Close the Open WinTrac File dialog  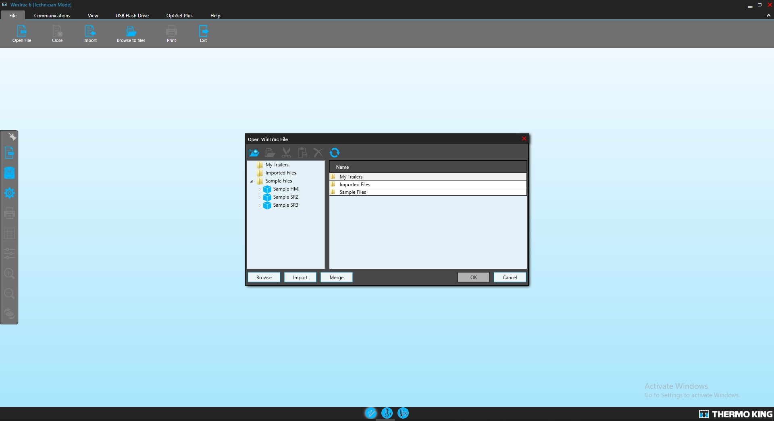pyautogui.click(x=524, y=139)
